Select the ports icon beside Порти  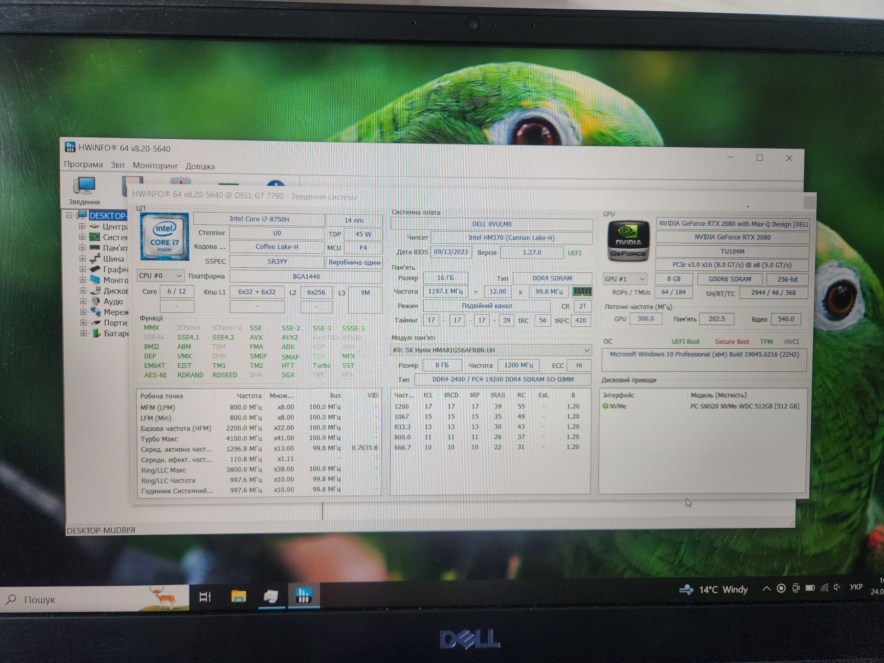tap(96, 323)
